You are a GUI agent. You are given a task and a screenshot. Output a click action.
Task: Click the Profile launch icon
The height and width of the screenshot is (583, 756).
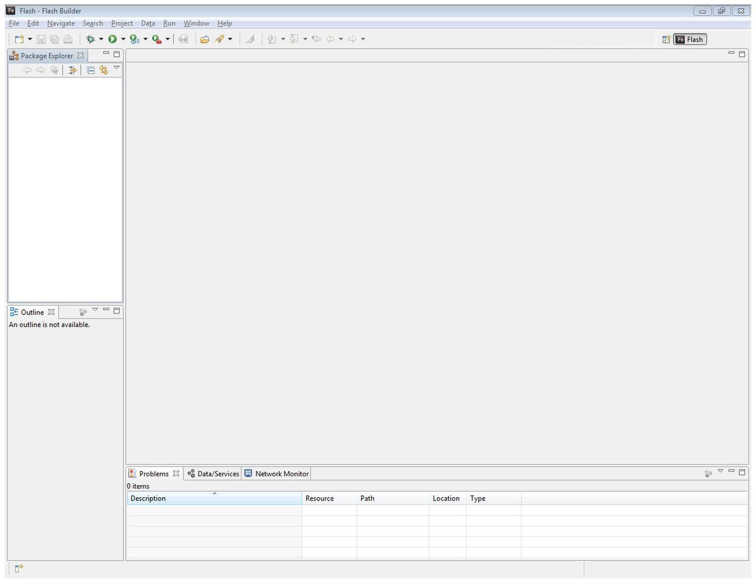pyautogui.click(x=135, y=39)
